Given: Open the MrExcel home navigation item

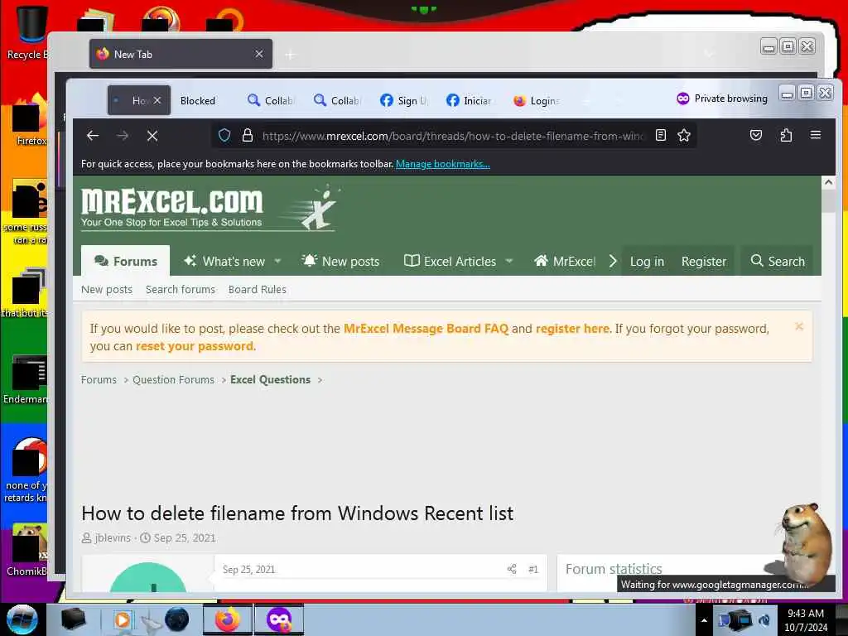Looking at the screenshot, I should point(565,261).
